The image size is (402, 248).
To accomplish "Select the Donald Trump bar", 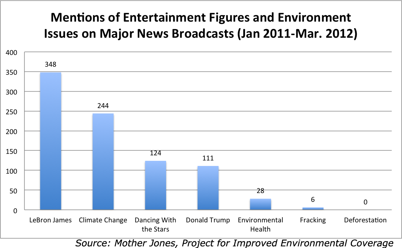I will [x=208, y=188].
